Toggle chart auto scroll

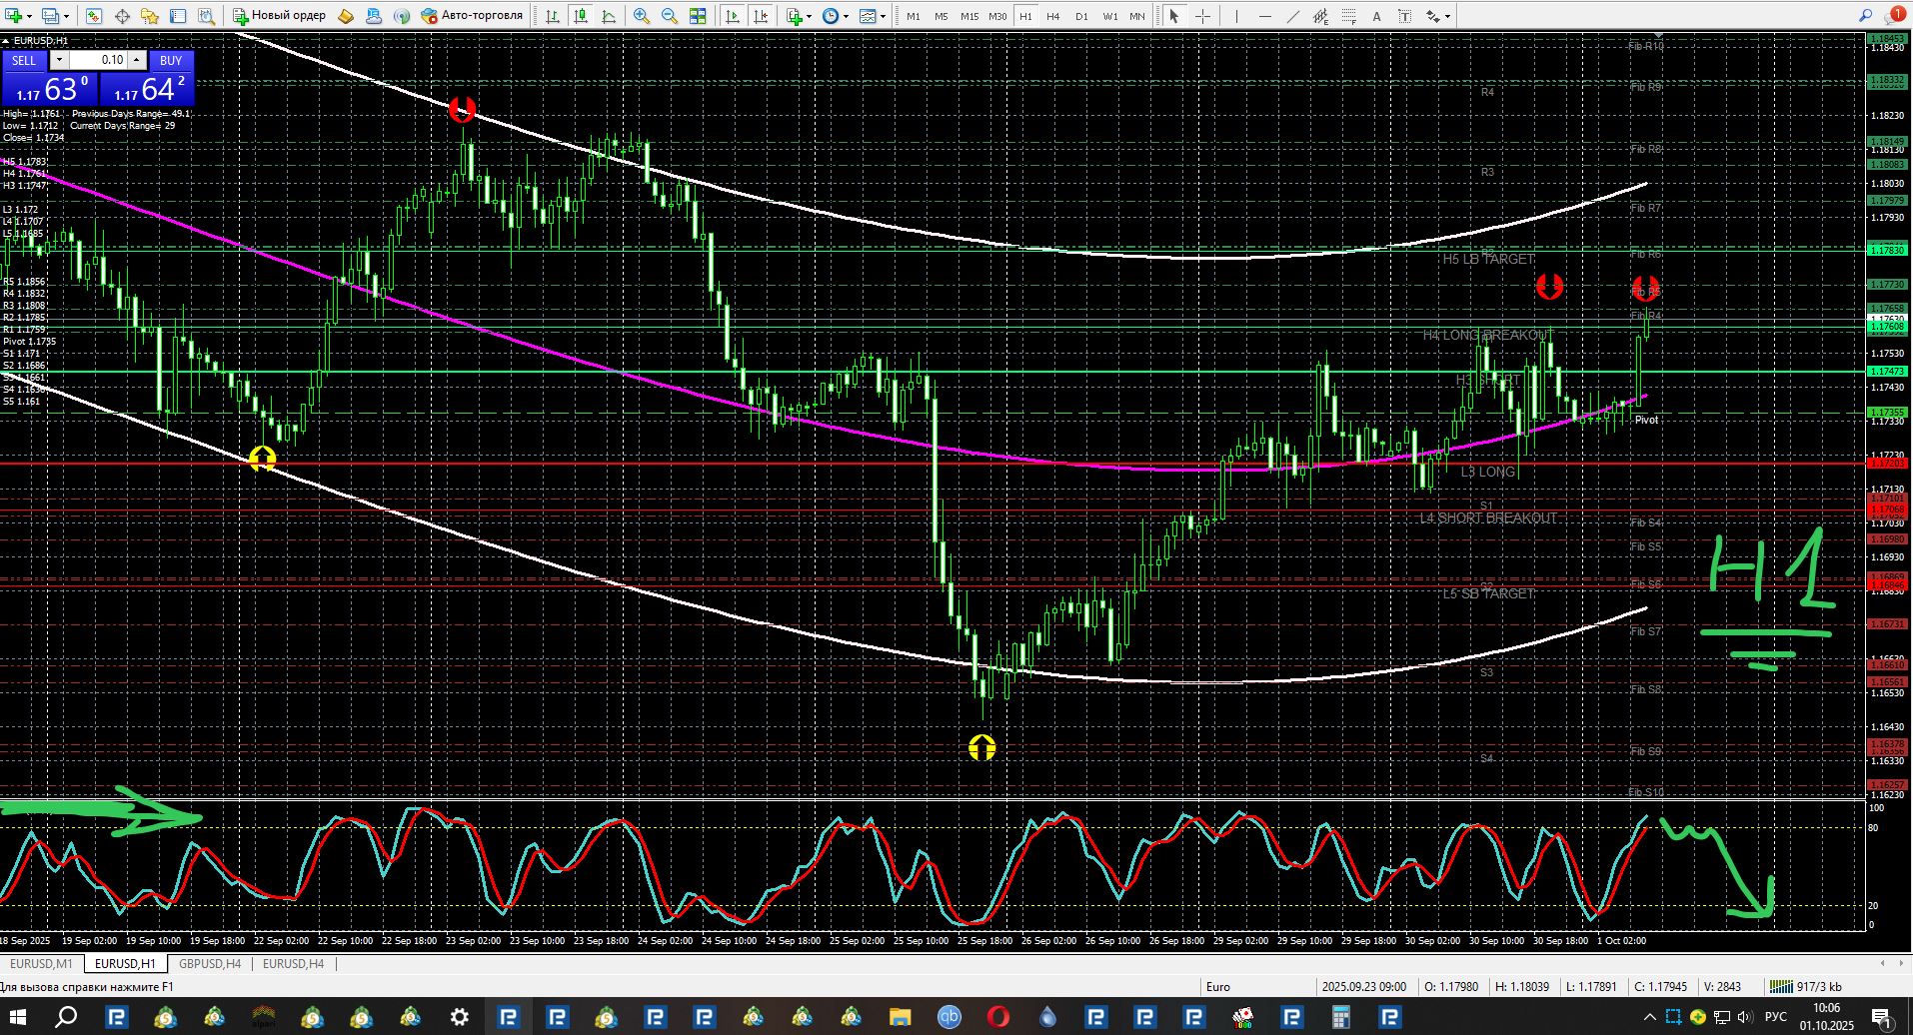pos(734,16)
